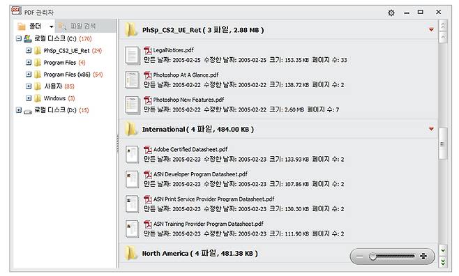Select the ASN Developer Program Datasheet.pdf thumbnail
This screenshot has width=459, height=276.
pos(132,179)
